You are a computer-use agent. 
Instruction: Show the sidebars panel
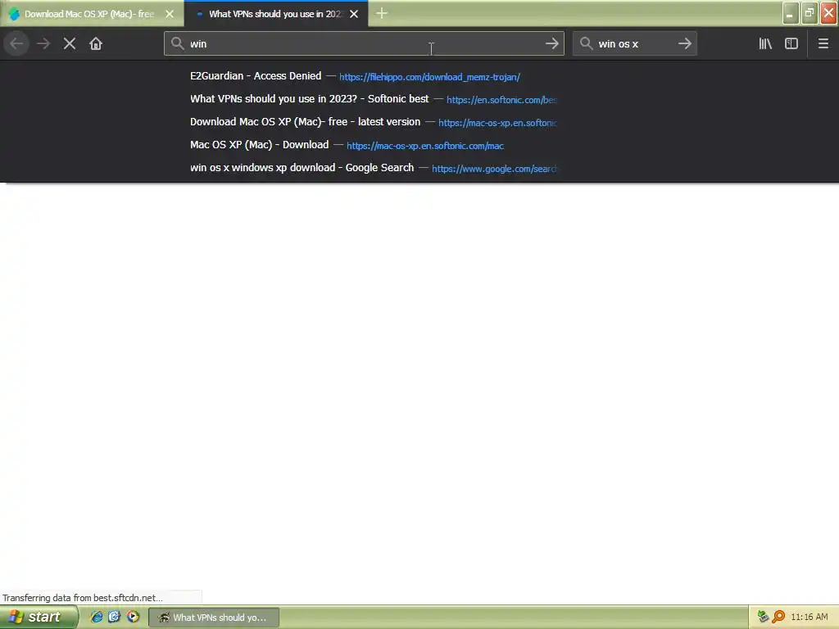[791, 44]
